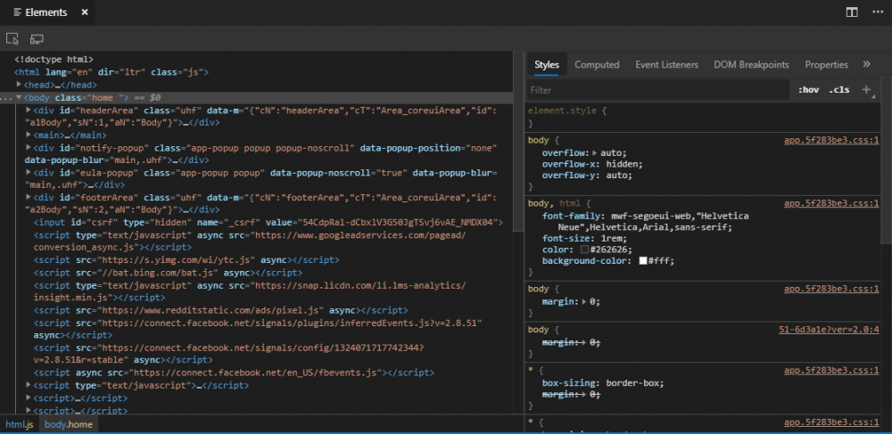Image resolution: width=892 pixels, height=434 pixels.
Task: Expand the footerArea div node
Action: [x=29, y=197]
